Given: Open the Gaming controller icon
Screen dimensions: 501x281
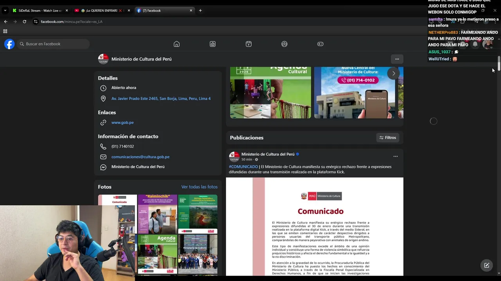Looking at the screenshot, I should pos(320,44).
